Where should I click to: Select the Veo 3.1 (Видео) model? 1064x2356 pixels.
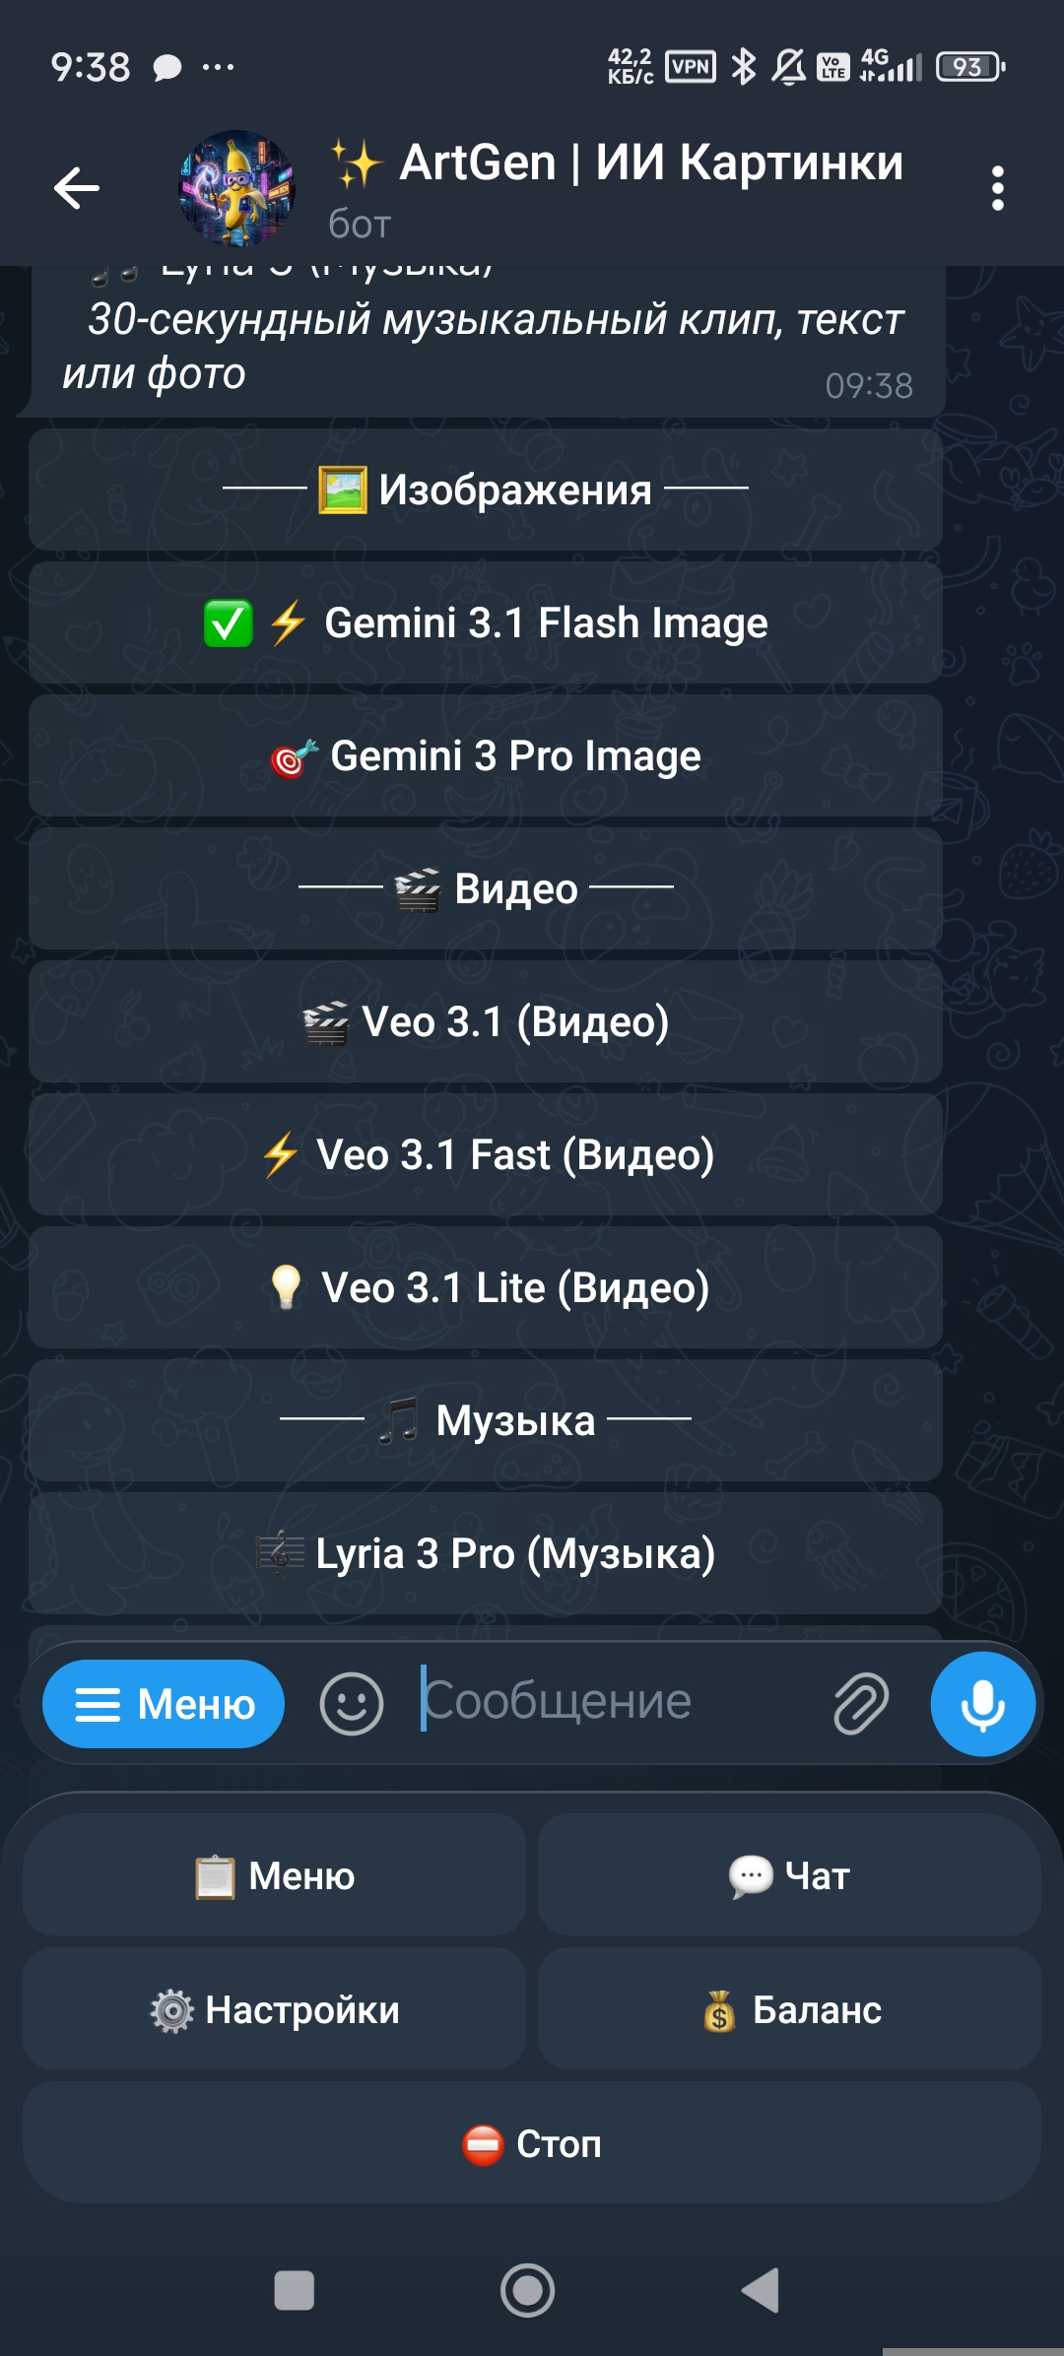point(486,1022)
